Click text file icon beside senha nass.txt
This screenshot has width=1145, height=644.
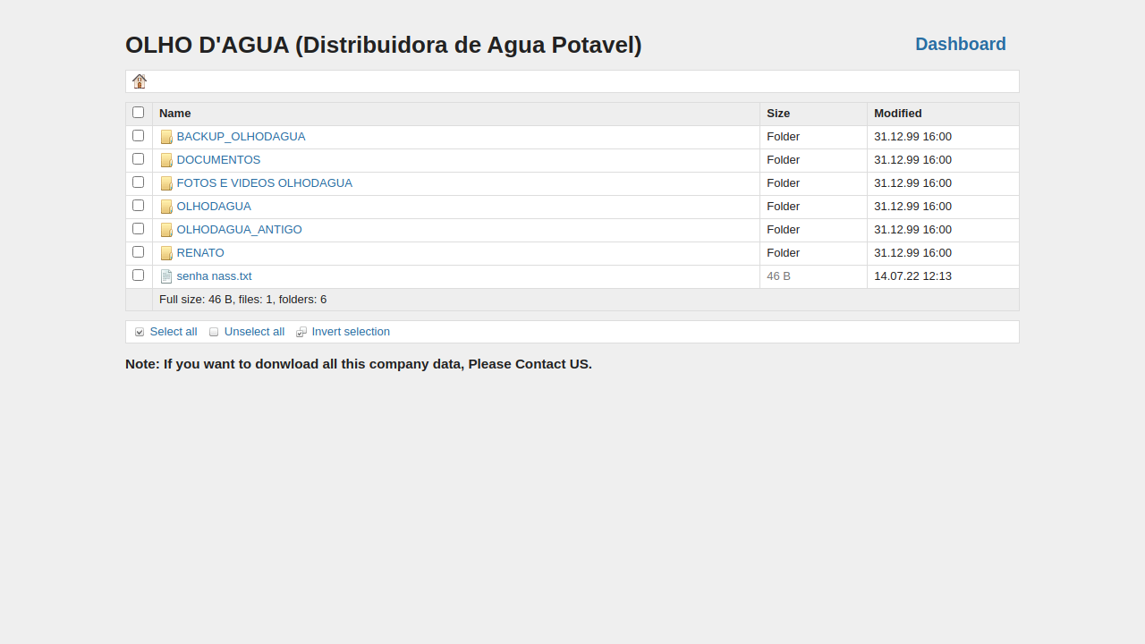click(x=166, y=276)
